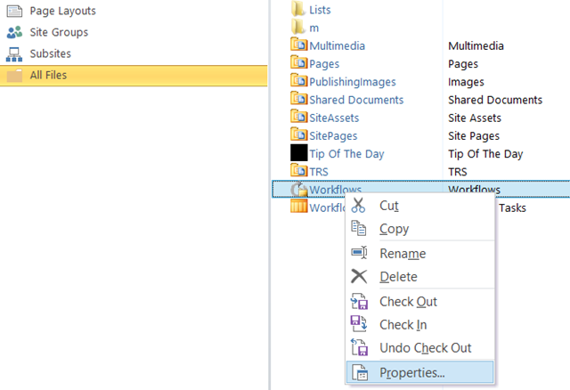Click the Site Groups people icon
570x390 pixels.
click(x=14, y=32)
